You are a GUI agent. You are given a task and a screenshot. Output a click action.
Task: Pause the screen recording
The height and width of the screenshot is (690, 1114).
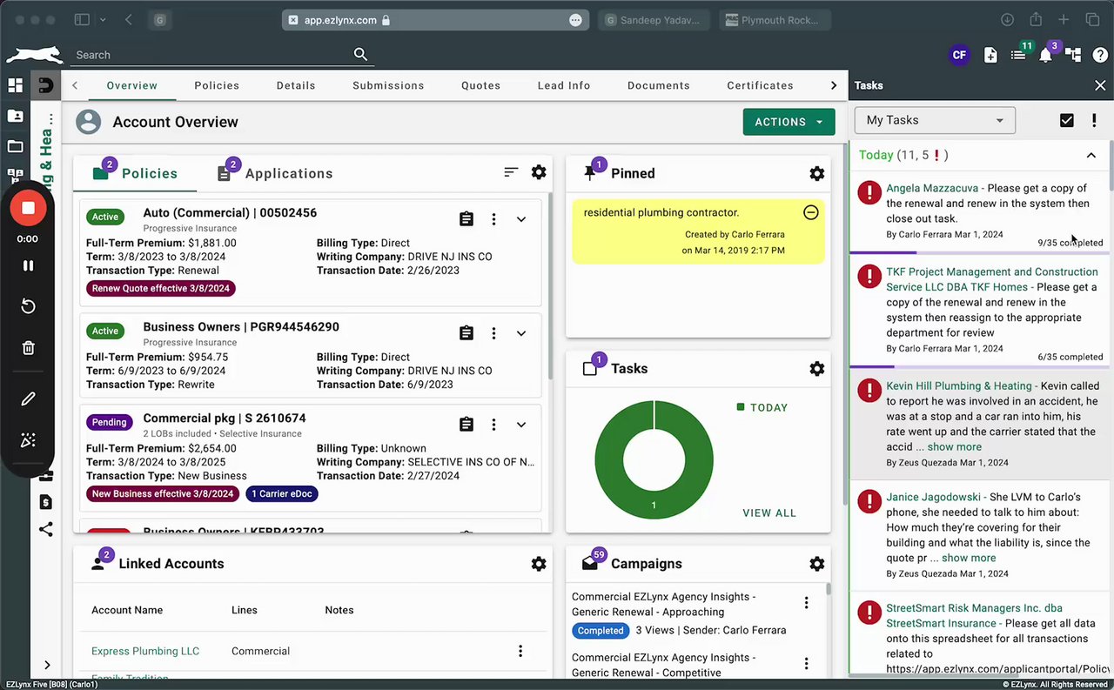(28, 265)
